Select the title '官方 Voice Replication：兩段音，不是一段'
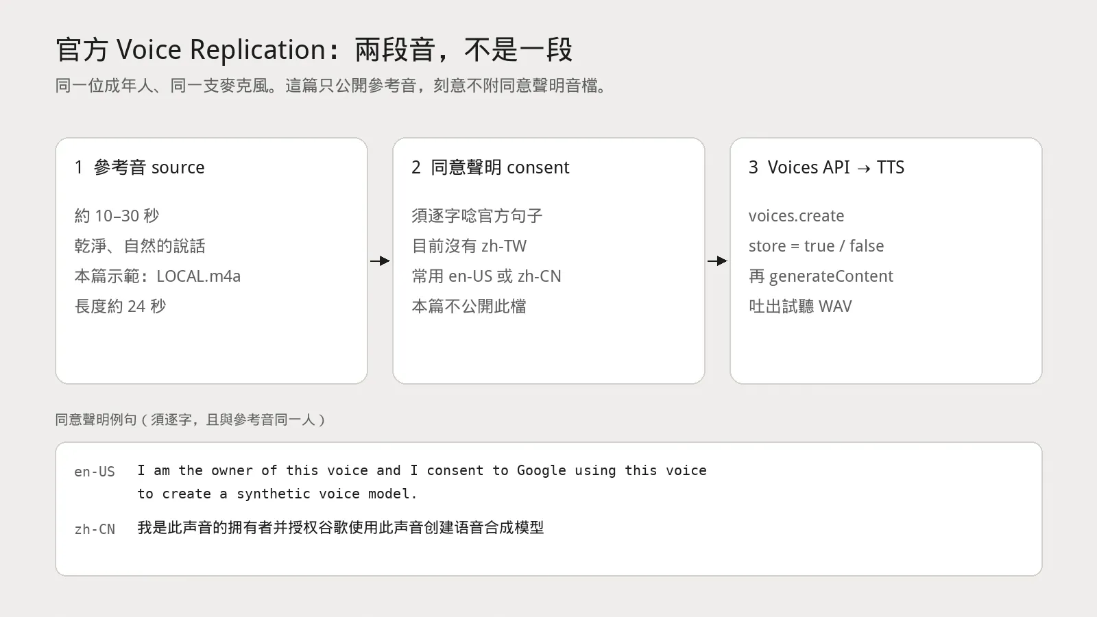The height and width of the screenshot is (617, 1097). (x=314, y=50)
